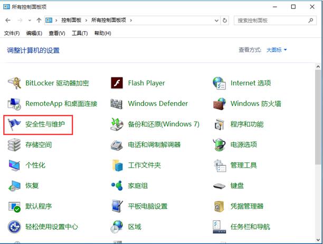Open the Internet 选项 globe icon
The image size is (323, 244).
click(219, 83)
